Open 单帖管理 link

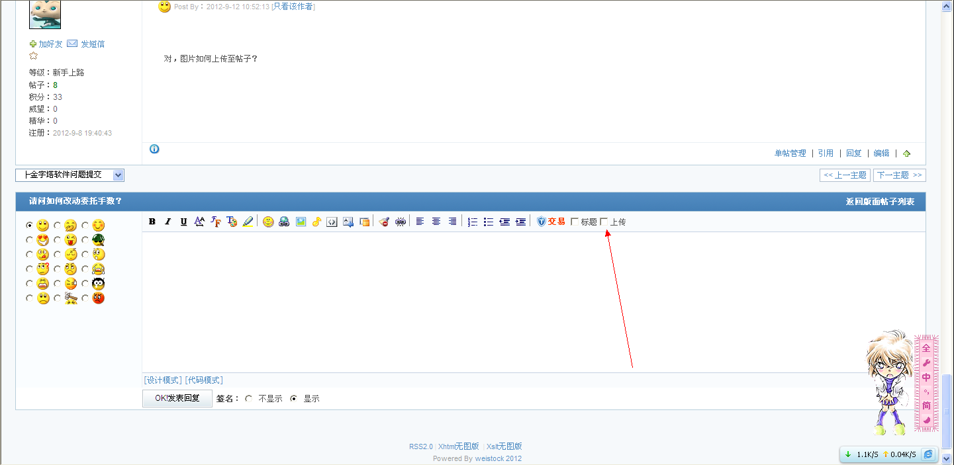[x=790, y=153]
